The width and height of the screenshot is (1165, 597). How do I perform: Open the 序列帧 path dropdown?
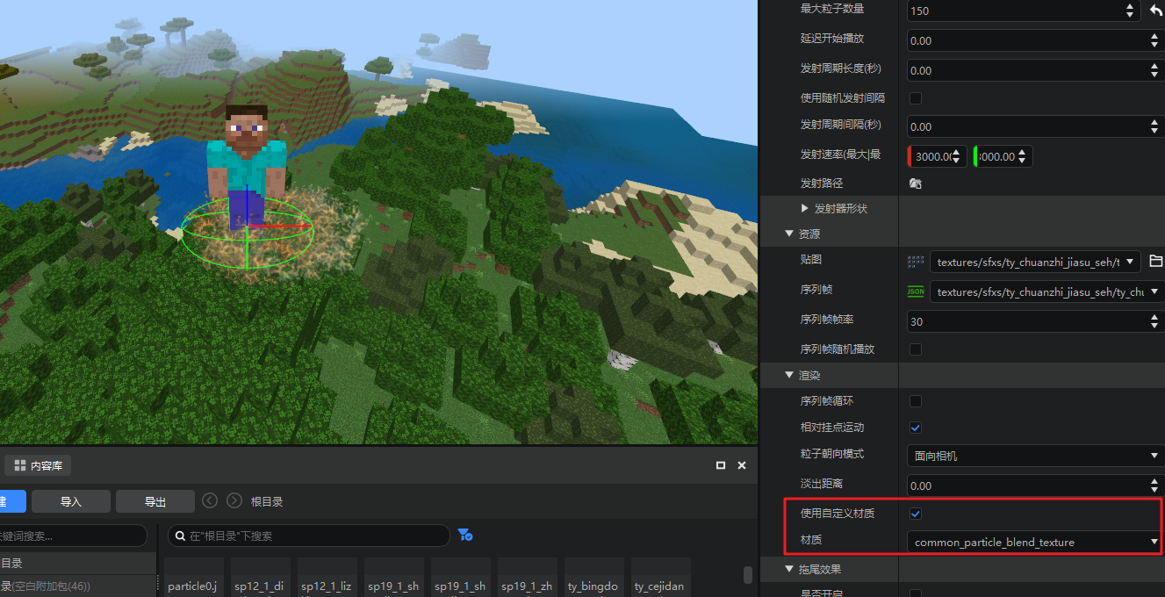coord(1047,291)
